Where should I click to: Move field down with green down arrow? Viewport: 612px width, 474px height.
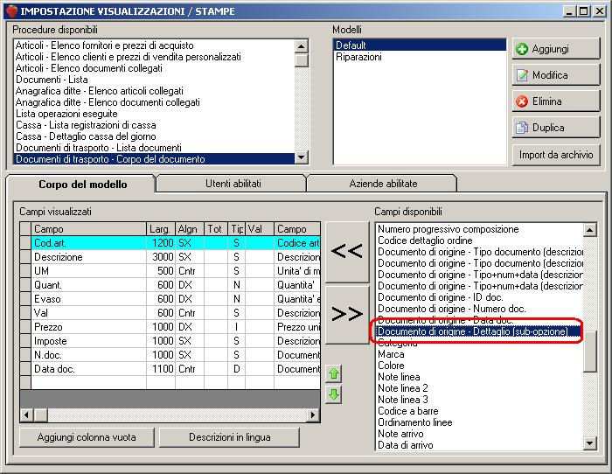point(334,394)
